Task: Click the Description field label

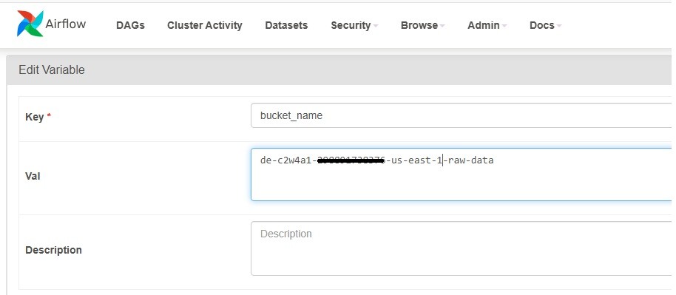Action: 53,250
